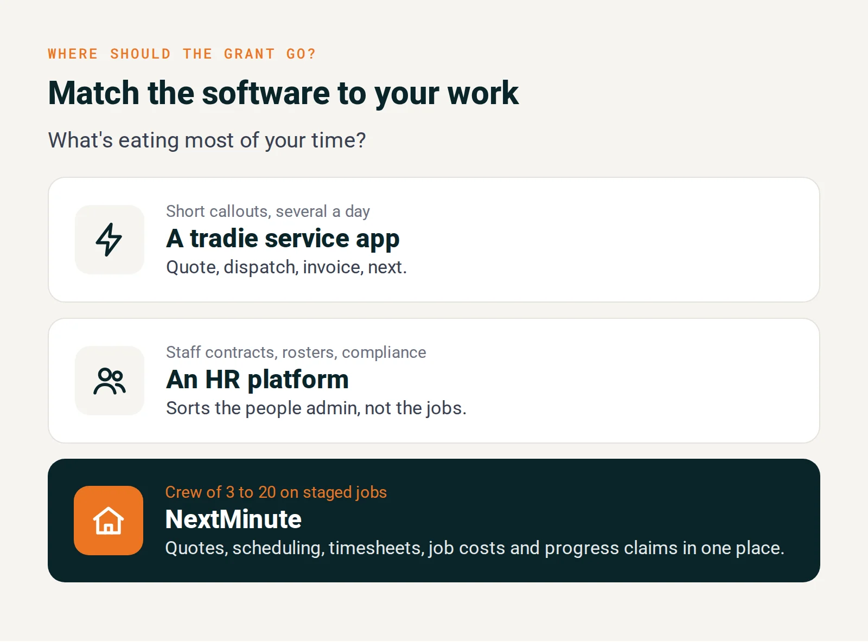Click the lightning bolt icon

(109, 240)
